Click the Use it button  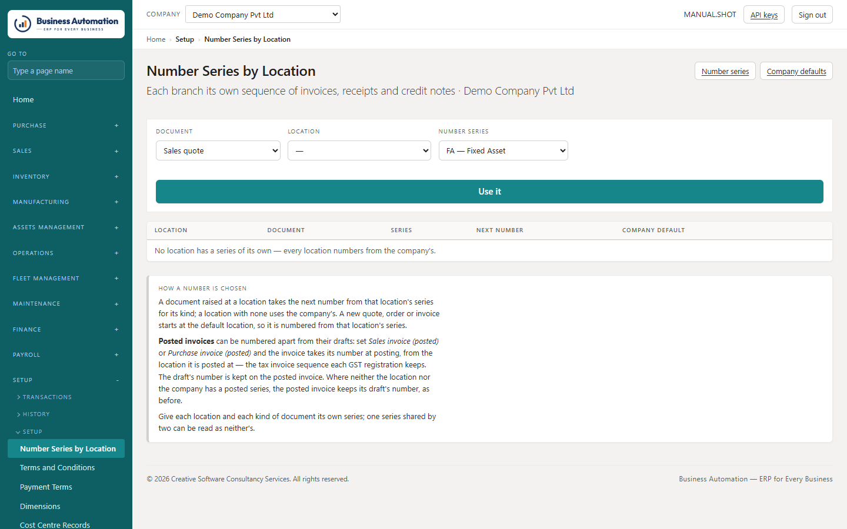[x=489, y=192]
